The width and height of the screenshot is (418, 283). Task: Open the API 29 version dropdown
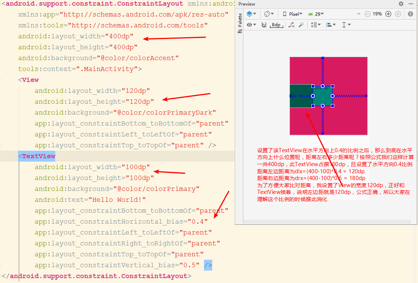point(316,14)
